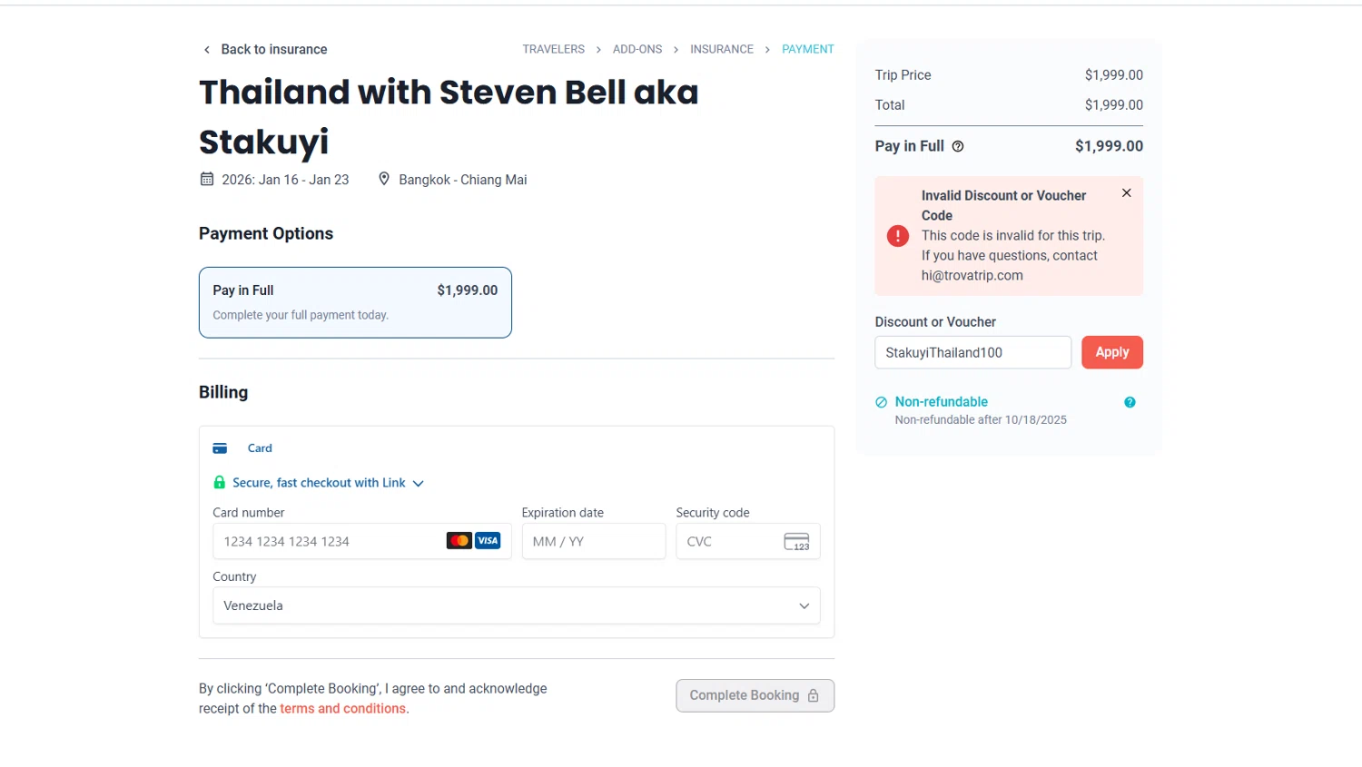Click the red error exclamation icon
This screenshot has height=767, width=1362.
[x=897, y=236]
